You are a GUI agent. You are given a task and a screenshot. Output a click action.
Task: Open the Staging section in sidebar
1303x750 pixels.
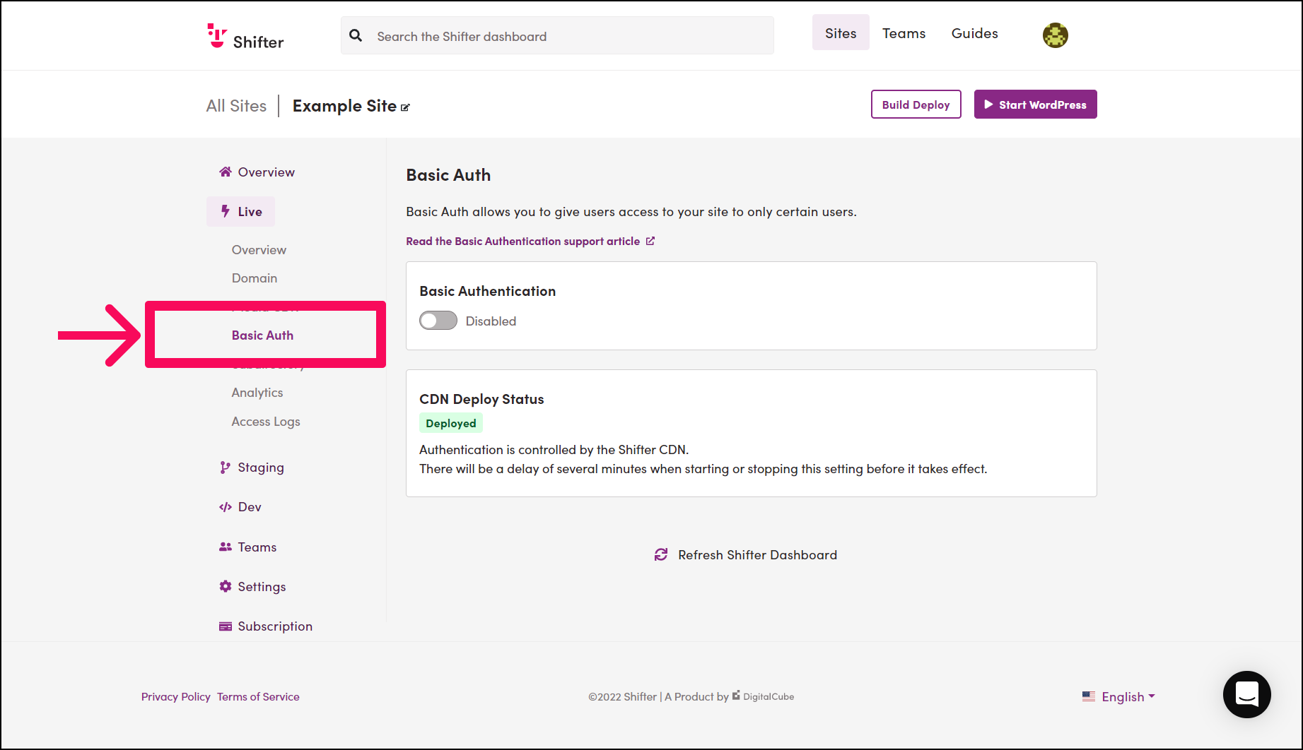(252, 468)
